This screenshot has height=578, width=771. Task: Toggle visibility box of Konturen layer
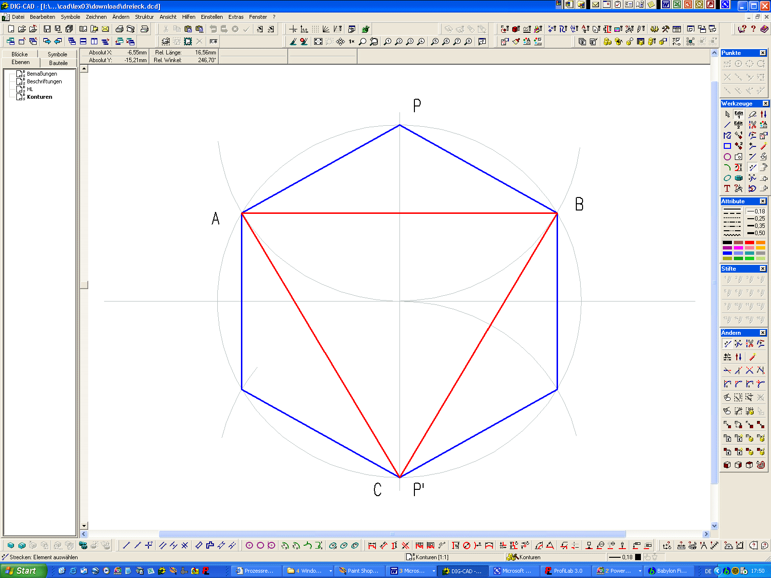tap(20, 97)
